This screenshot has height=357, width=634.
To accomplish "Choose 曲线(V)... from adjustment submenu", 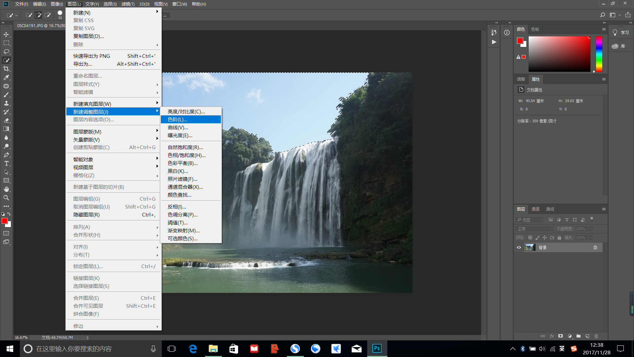I will pos(178,128).
